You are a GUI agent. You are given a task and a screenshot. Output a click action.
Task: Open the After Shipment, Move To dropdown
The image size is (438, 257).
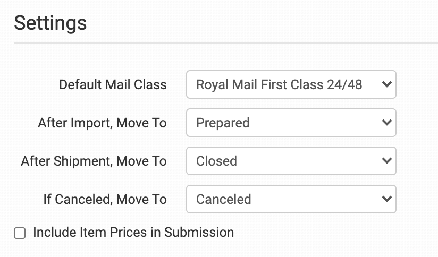(291, 161)
